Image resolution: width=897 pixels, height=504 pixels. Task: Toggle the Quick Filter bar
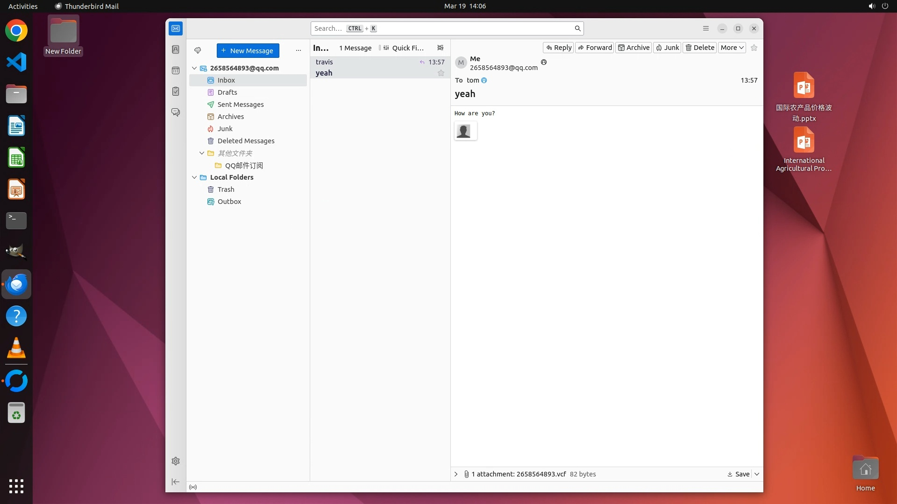(x=404, y=48)
